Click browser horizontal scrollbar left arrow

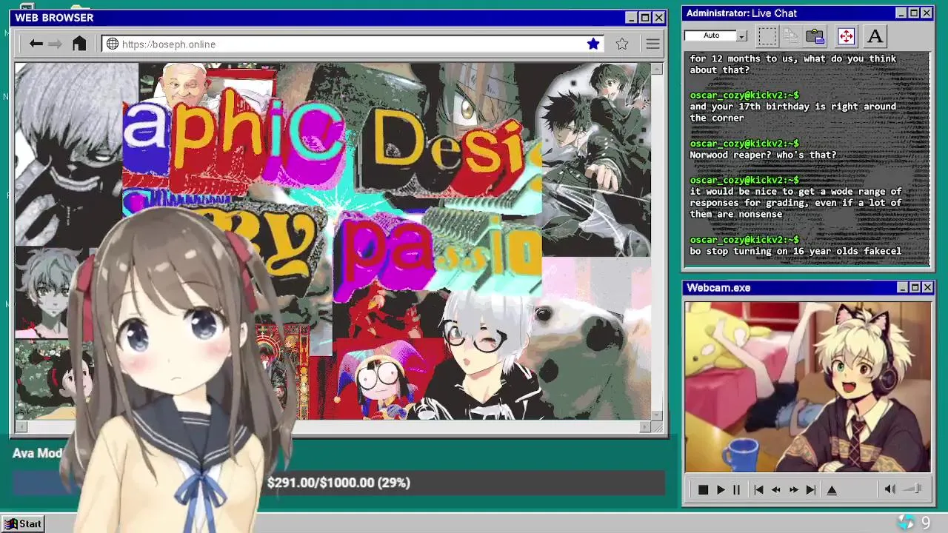[20, 426]
